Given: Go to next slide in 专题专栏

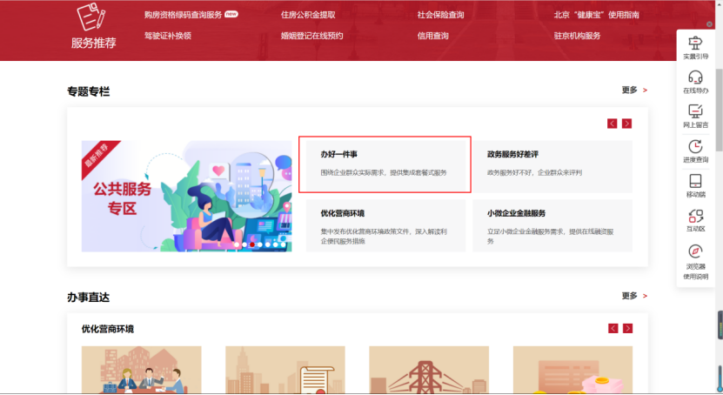Looking at the screenshot, I should pyautogui.click(x=626, y=124).
